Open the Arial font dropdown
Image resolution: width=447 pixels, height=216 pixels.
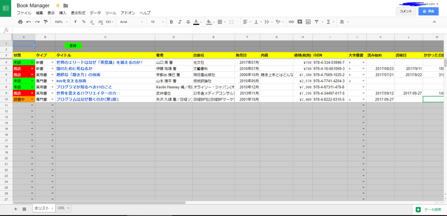[x=131, y=22]
